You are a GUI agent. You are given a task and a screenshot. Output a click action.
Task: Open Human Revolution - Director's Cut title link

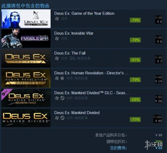coord(91,73)
